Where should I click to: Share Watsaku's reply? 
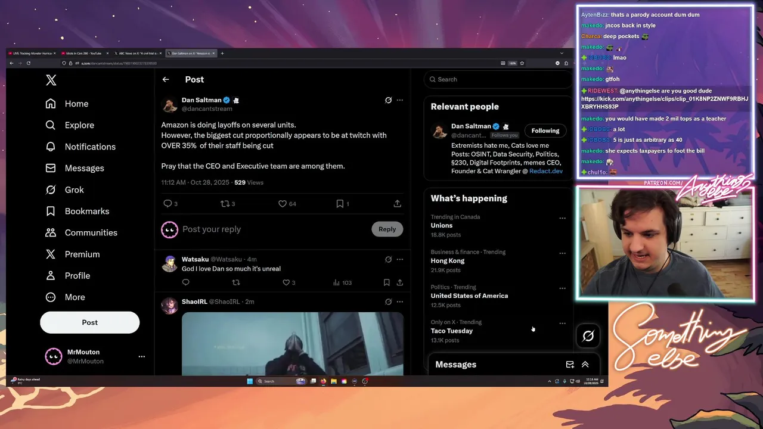pyautogui.click(x=400, y=282)
